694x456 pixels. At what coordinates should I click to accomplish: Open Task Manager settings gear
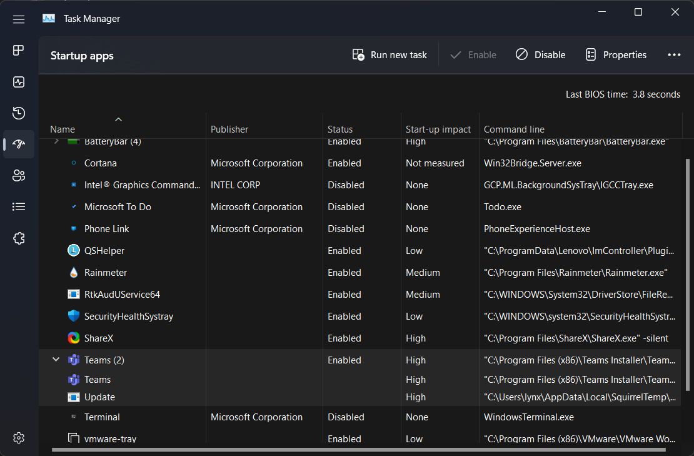(x=19, y=438)
